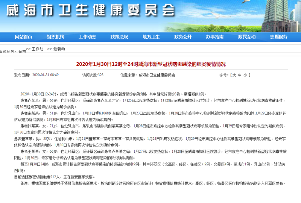Screen dimensions: 301x203
Task: Click the paragraph starting 患者董某某，男，53岁
Action: tap(150, 142)
